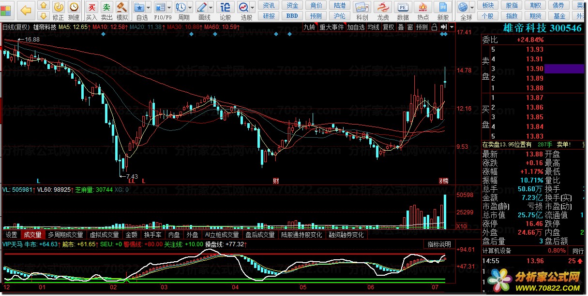
Task: Switch to 多周期成交量 tab
Action: pos(65,235)
